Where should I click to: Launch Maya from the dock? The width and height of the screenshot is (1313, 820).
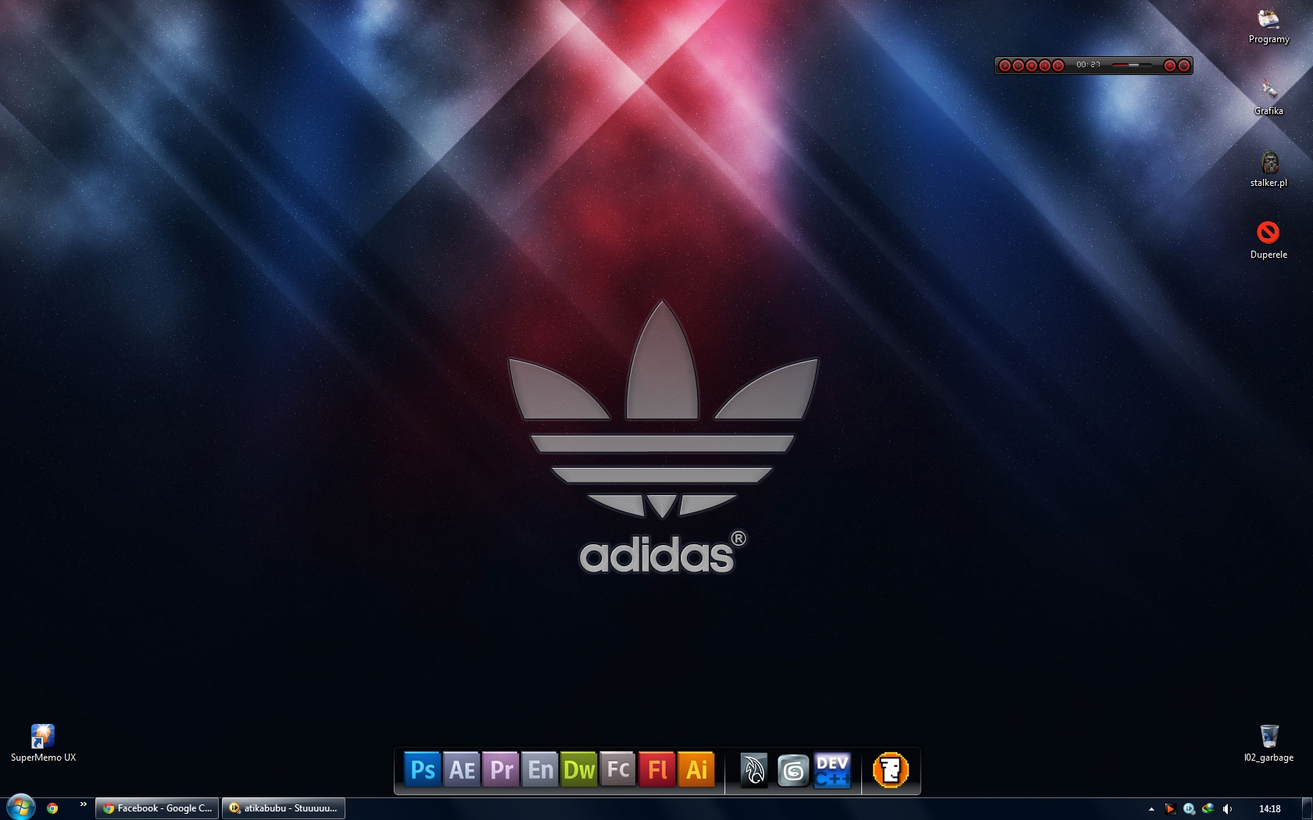754,770
